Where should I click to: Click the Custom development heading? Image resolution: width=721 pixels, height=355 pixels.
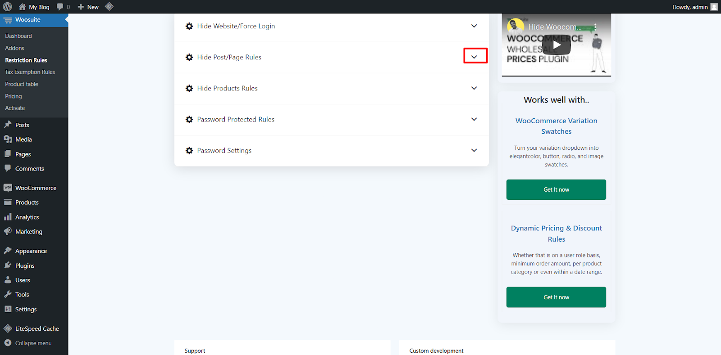[x=436, y=351]
